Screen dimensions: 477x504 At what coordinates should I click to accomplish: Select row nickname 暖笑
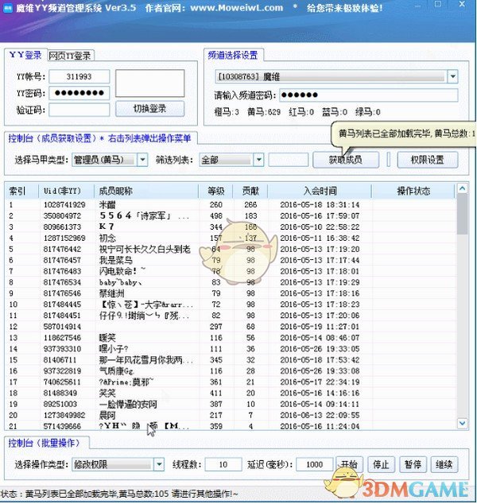click(231, 338)
